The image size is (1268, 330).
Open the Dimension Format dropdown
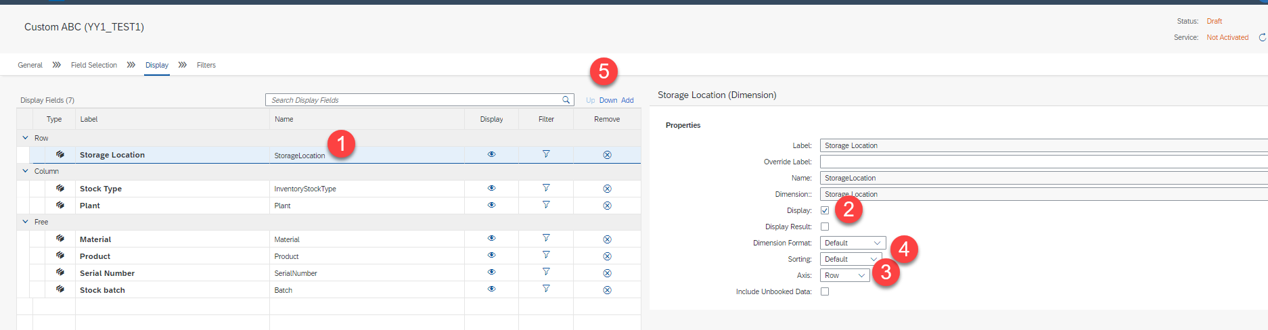tap(853, 243)
